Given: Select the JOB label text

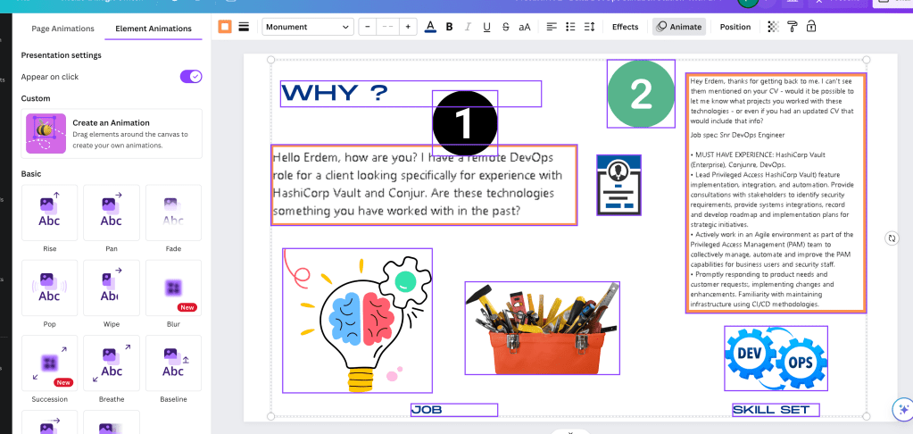Looking at the screenshot, I should click(x=454, y=410).
